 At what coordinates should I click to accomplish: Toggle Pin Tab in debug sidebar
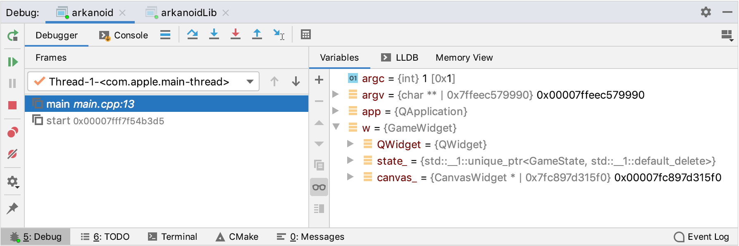coord(13,208)
